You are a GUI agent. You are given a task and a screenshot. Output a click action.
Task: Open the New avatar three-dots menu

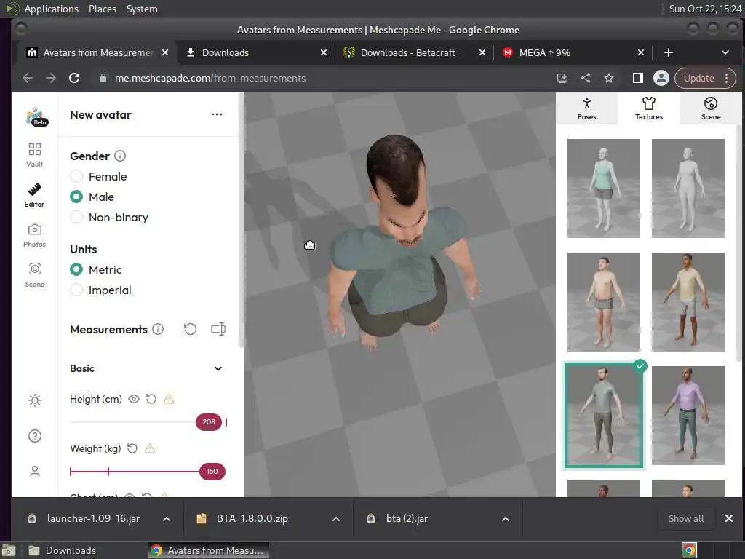217,114
